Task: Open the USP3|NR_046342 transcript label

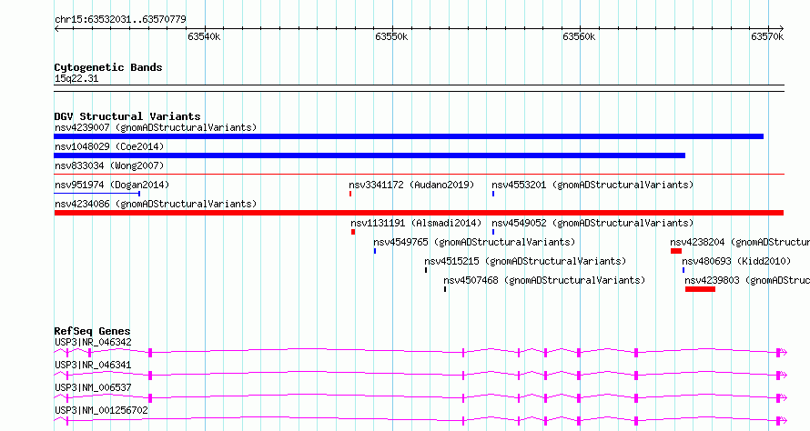Action: pyautogui.click(x=93, y=342)
